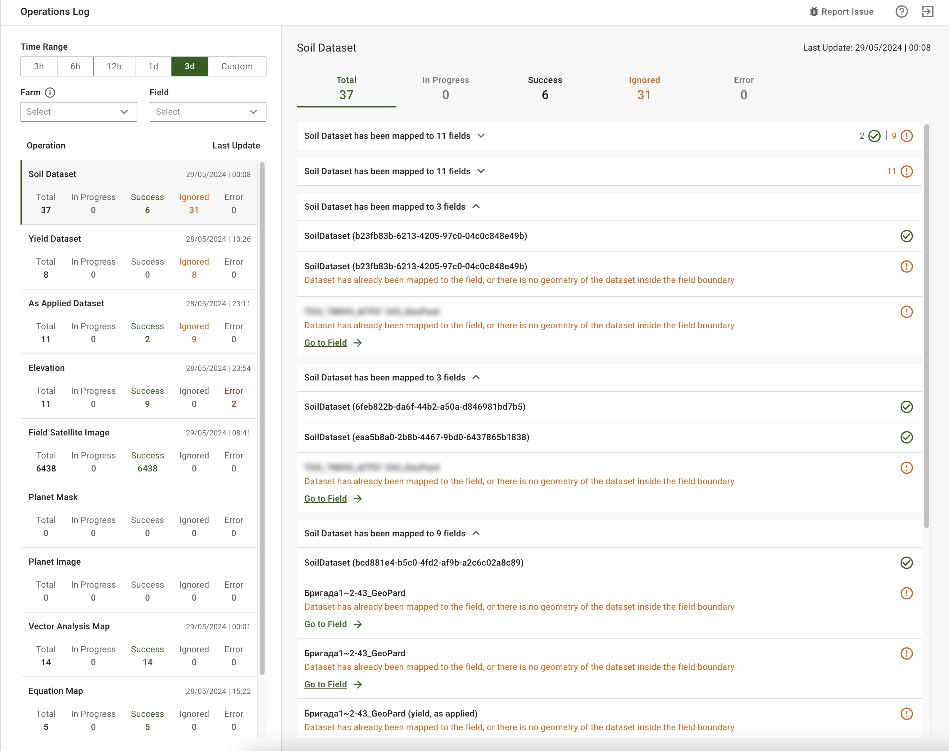Open the Field select dropdown
This screenshot has height=751, width=949.
(207, 112)
